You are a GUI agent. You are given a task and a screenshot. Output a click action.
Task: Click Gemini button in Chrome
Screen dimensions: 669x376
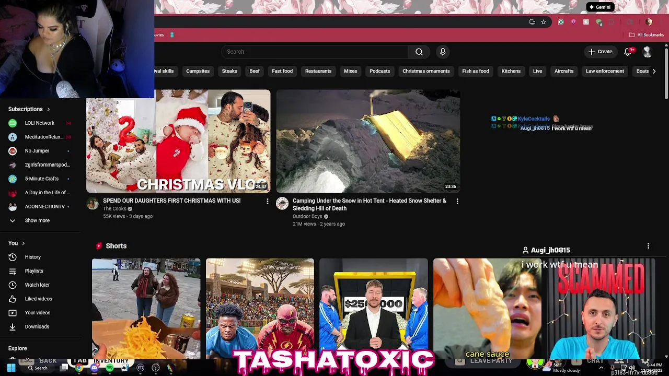pyautogui.click(x=599, y=7)
